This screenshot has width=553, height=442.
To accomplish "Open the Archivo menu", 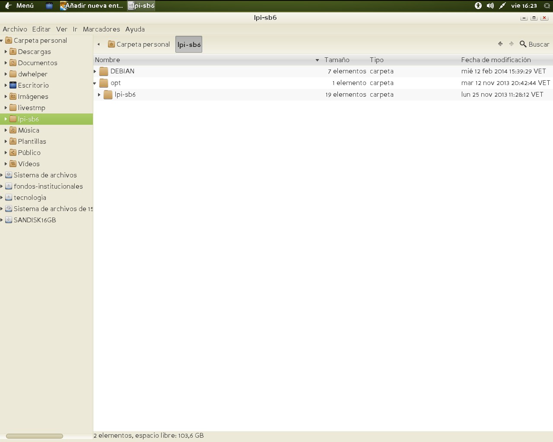I will tap(15, 29).
